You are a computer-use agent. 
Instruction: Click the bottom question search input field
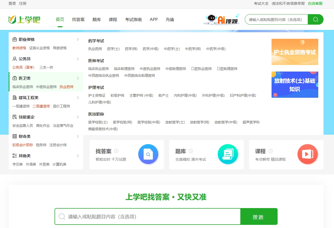pyautogui.click(x=147, y=216)
